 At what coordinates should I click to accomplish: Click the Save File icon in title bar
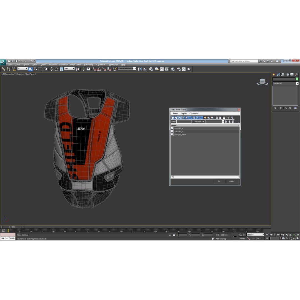click(16, 61)
